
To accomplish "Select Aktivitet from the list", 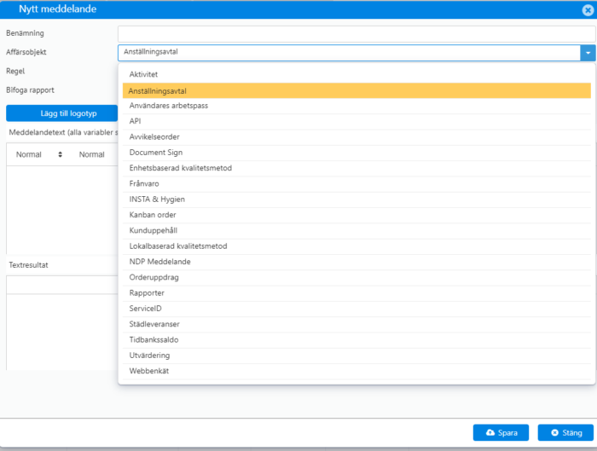I will click(x=356, y=74).
